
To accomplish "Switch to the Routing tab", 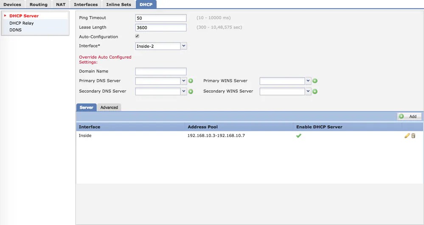I will point(38,4).
